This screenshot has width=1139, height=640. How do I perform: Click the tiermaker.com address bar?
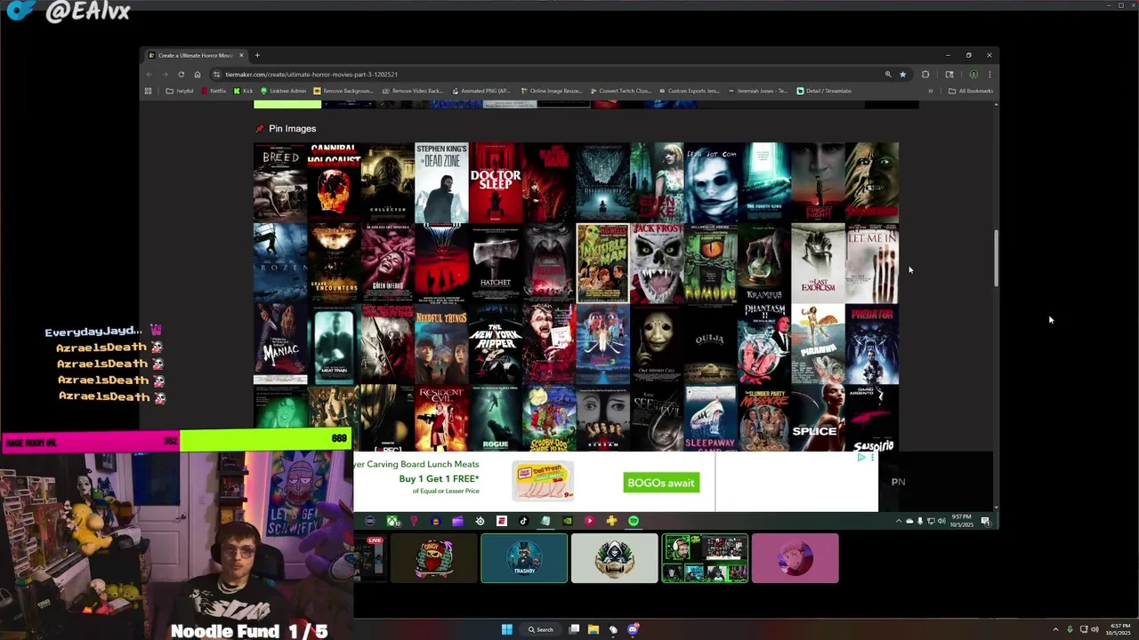pos(561,75)
